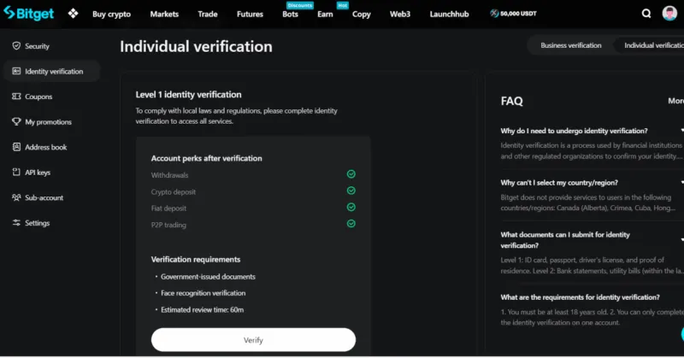
Task: Click the Hot badge above Earn
Action: [x=343, y=5]
